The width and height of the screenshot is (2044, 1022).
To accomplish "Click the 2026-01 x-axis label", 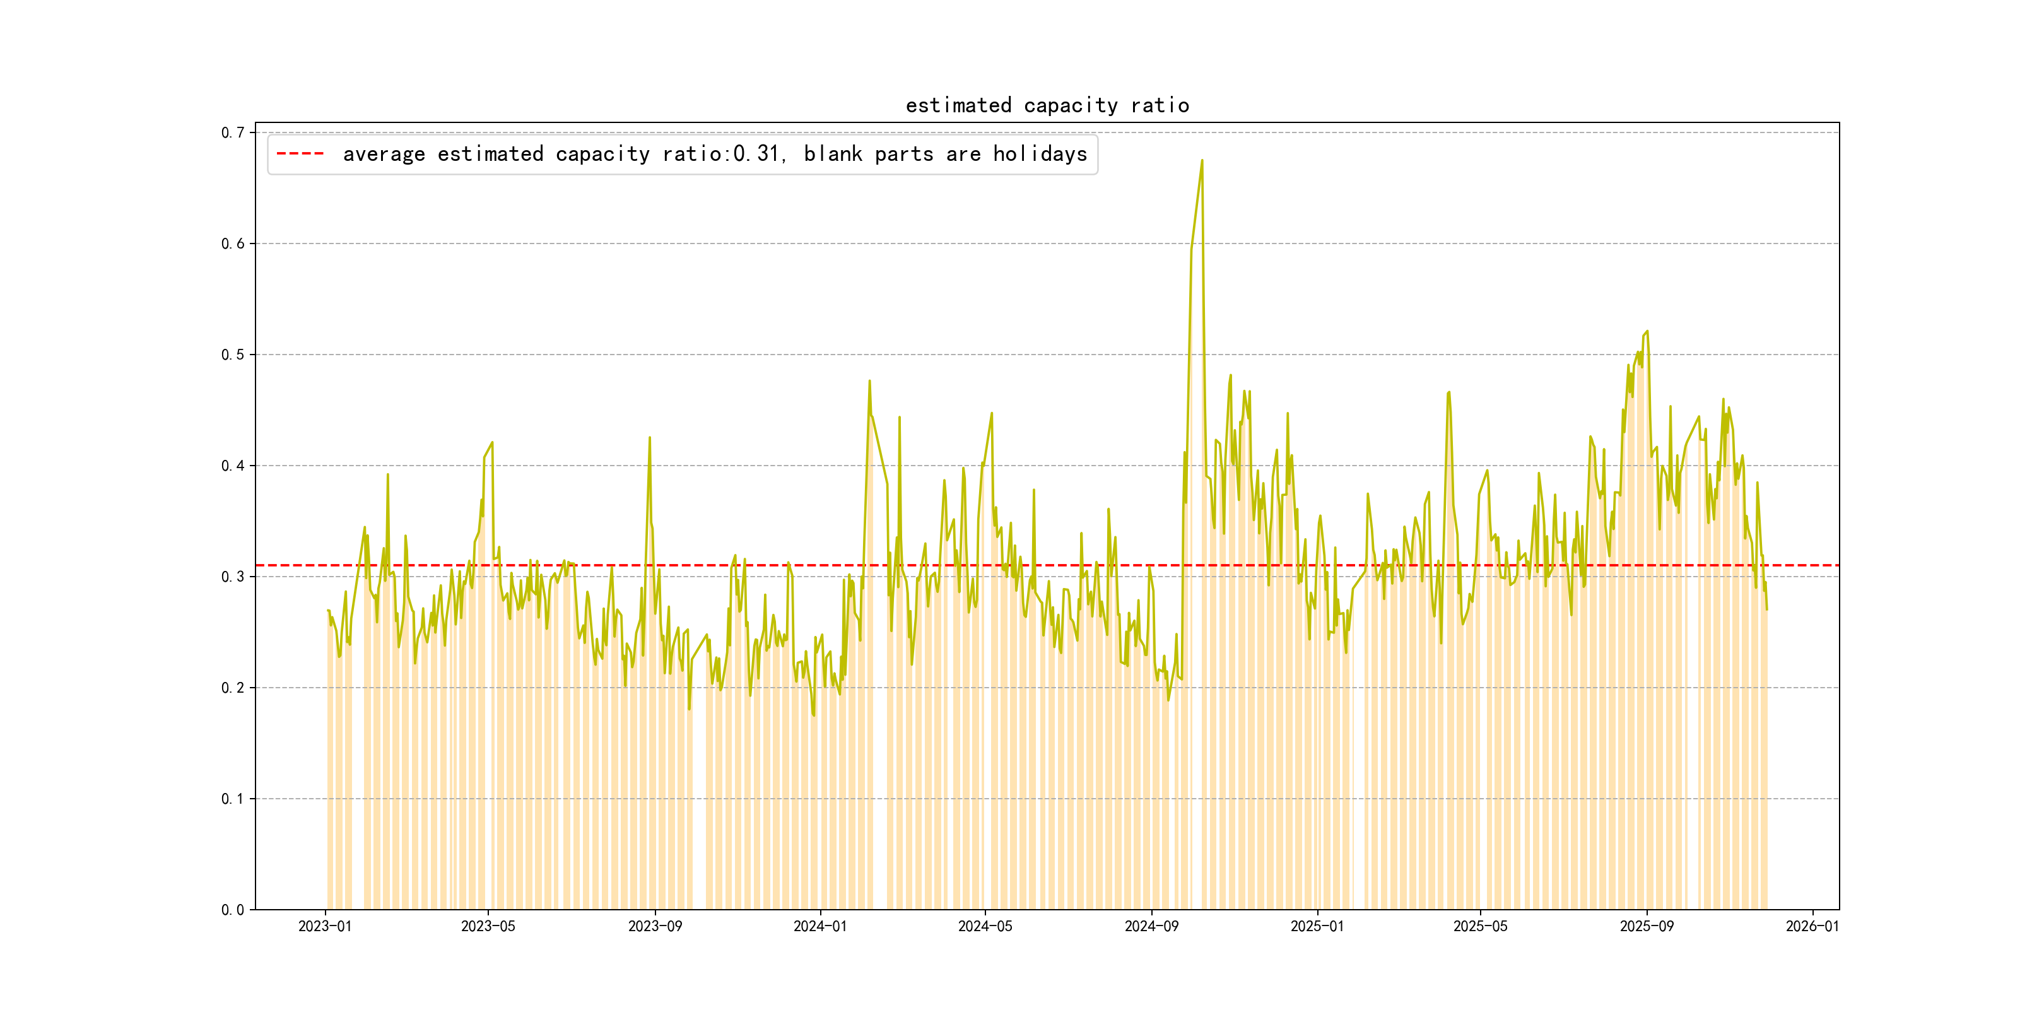I will pyautogui.click(x=1812, y=926).
